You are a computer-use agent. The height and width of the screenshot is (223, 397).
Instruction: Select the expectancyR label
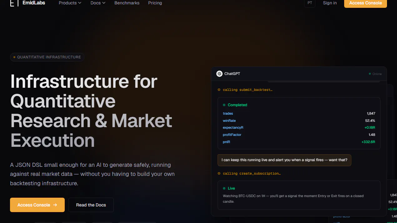click(233, 128)
